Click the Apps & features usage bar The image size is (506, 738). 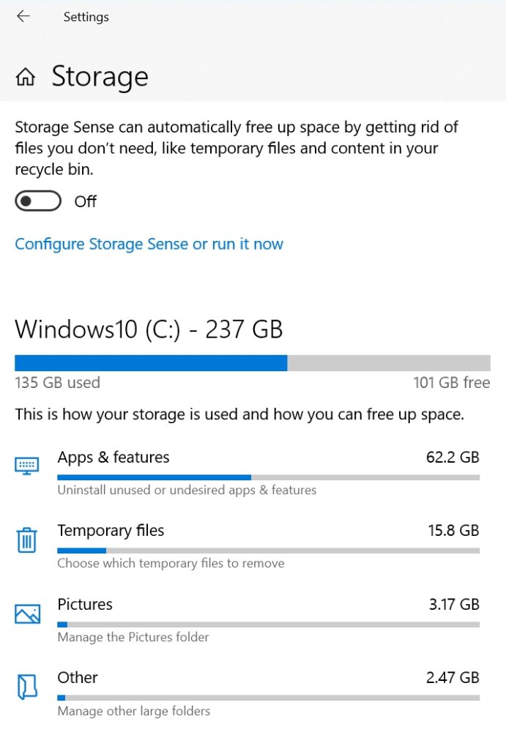click(x=268, y=477)
